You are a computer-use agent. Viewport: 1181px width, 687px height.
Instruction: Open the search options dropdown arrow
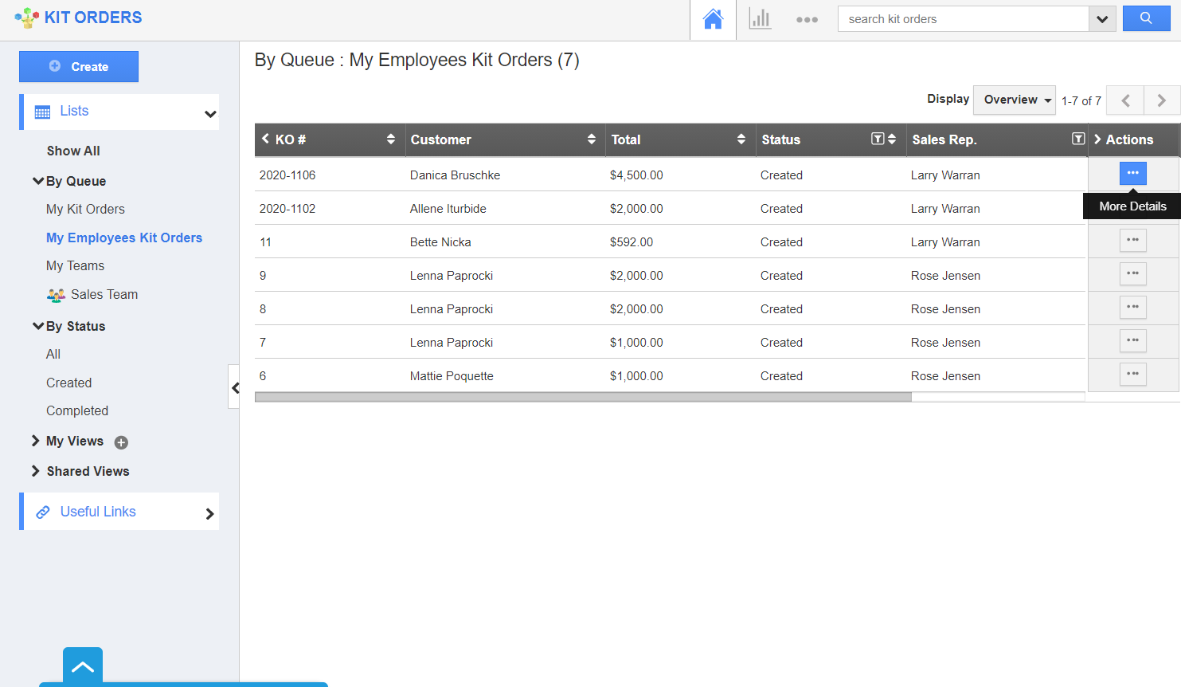click(1101, 19)
